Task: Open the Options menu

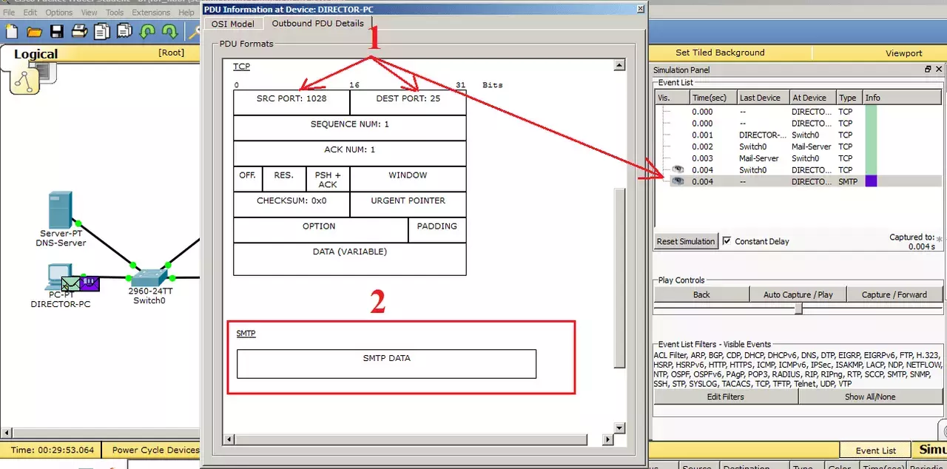Action: [x=59, y=13]
